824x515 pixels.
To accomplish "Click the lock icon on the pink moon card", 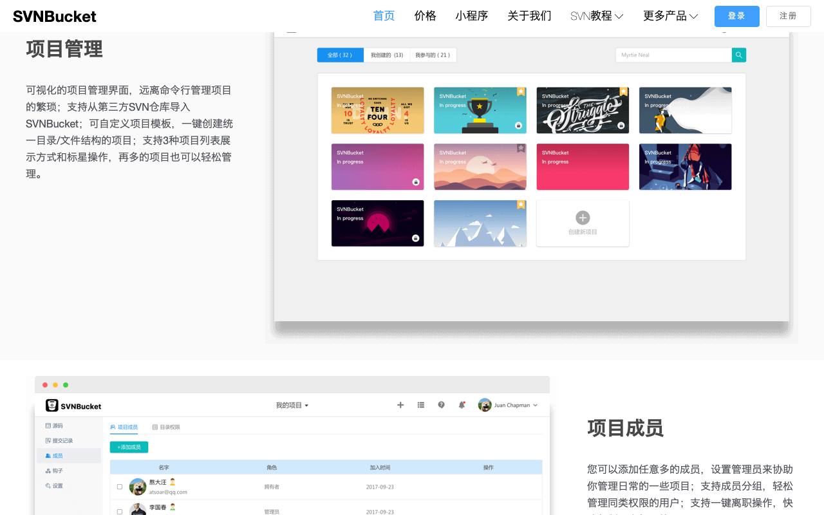I will 416,238.
